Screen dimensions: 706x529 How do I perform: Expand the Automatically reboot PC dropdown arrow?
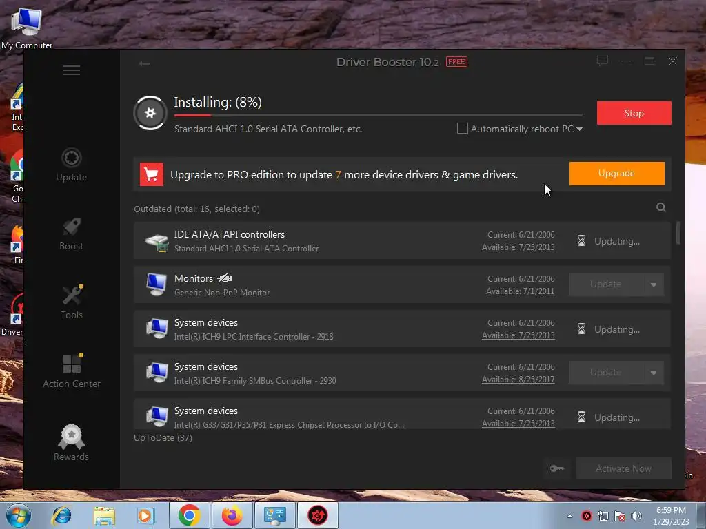(579, 129)
